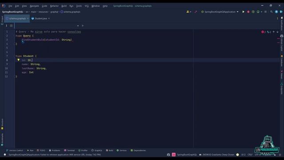Run SpringBootGraphQlApplication with the play icon
Viewport: 284px width, 160px height.
243,12
